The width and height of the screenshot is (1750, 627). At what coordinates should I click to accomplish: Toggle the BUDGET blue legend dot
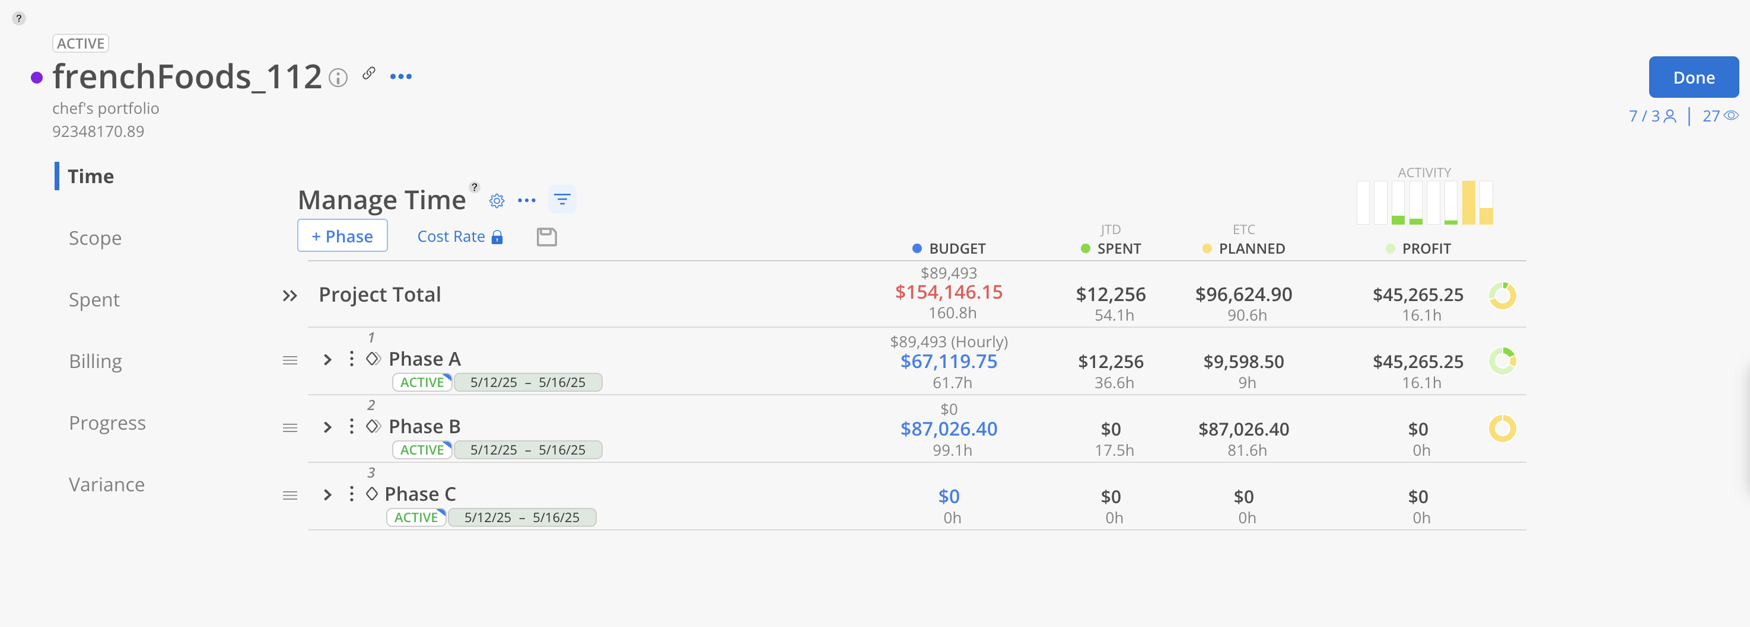[x=917, y=249]
